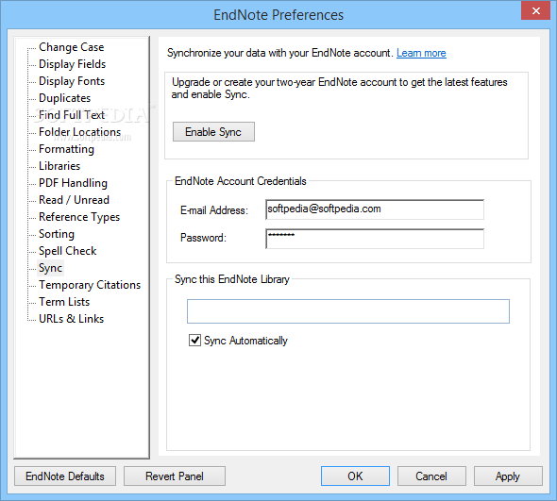The image size is (557, 501).
Task: Click the Enable Sync button
Action: coord(213,132)
